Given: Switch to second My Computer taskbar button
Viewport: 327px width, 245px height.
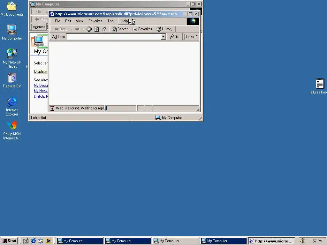Looking at the screenshot, I should [x=128, y=241].
